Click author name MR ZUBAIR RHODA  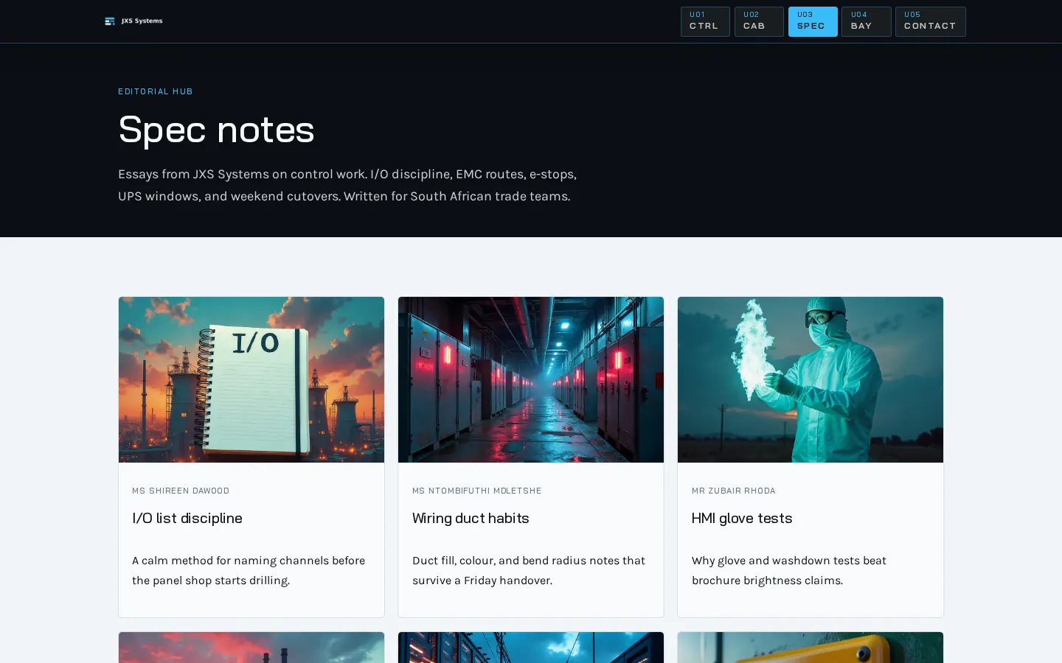pyautogui.click(x=734, y=491)
